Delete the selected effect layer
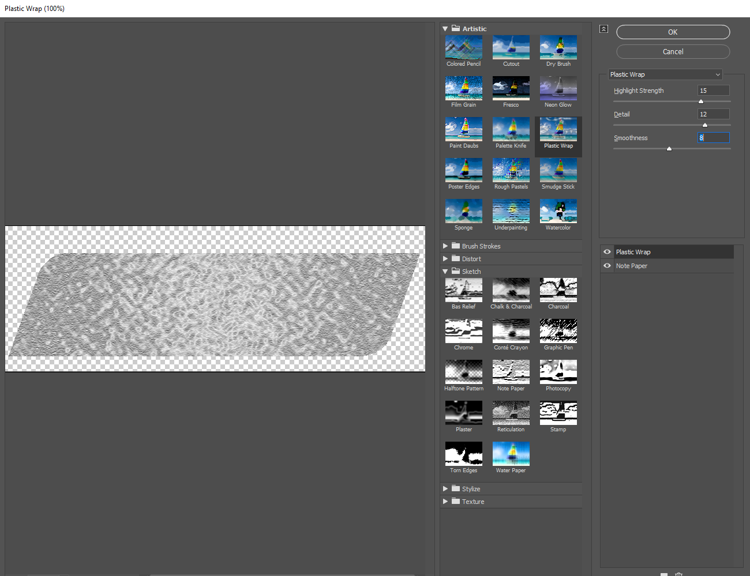Viewport: 750px width, 576px height. (x=679, y=574)
